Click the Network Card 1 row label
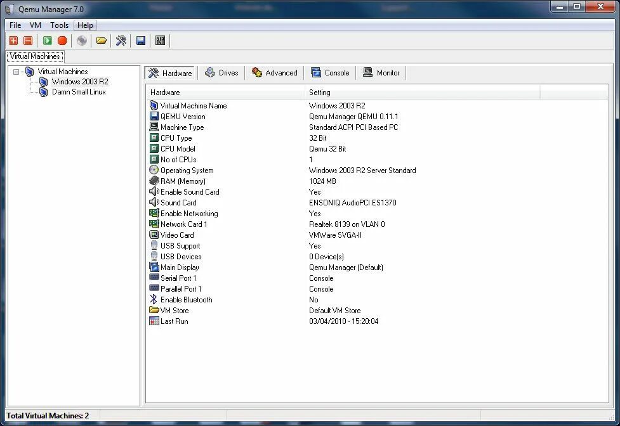The height and width of the screenshot is (426, 620). pyautogui.click(x=183, y=224)
